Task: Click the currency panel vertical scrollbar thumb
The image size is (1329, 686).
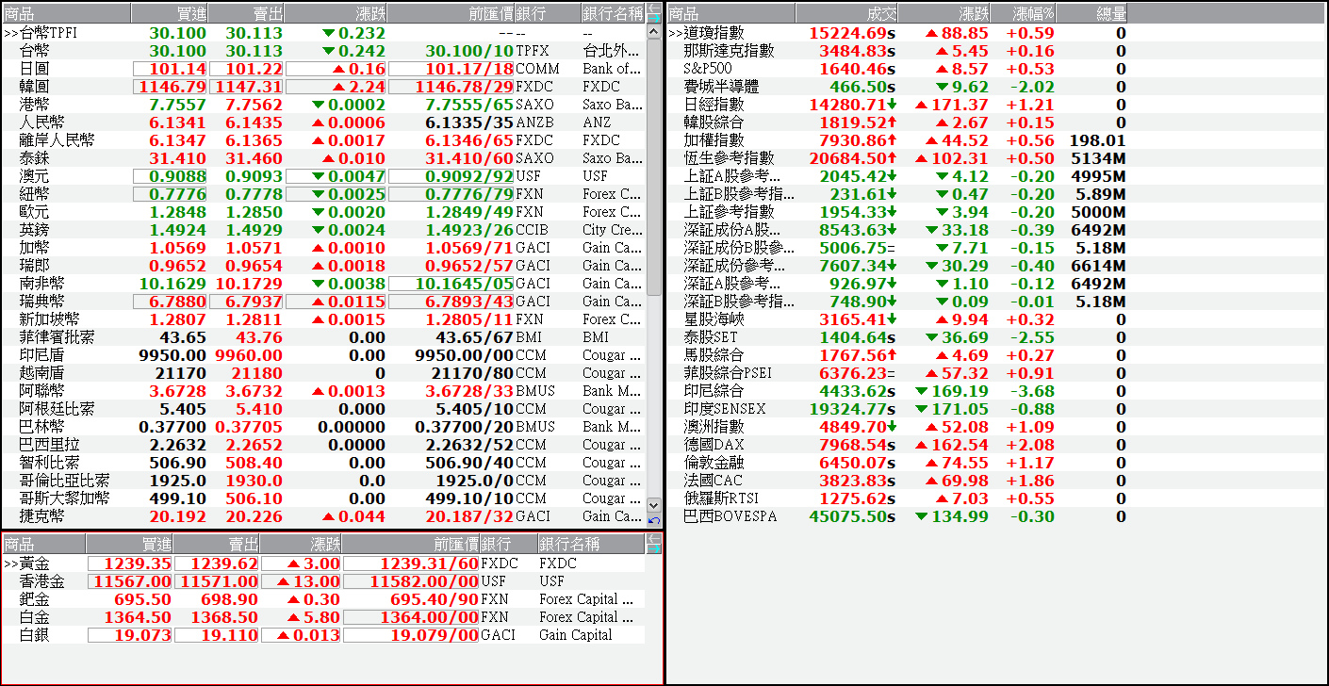Action: (654, 168)
